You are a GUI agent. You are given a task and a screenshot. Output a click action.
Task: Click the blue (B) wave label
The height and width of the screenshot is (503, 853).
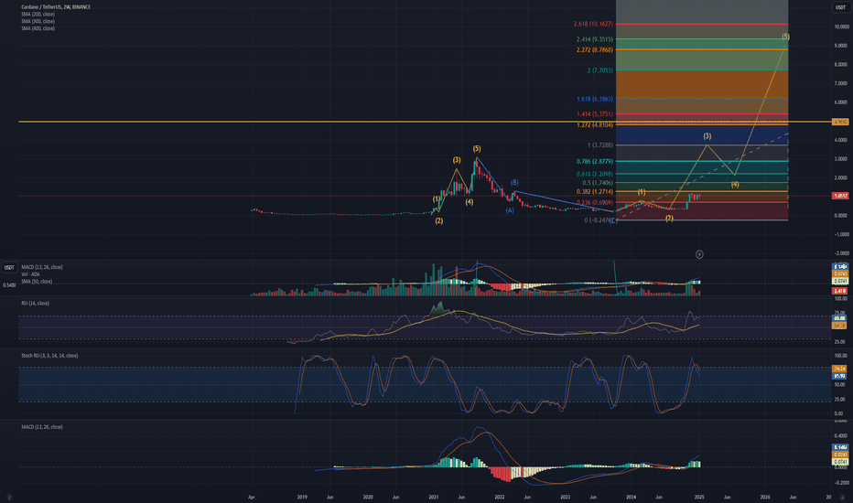514,183
